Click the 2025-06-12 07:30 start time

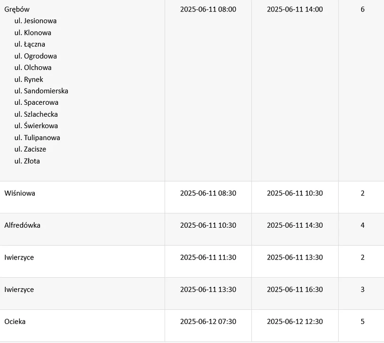(208, 321)
